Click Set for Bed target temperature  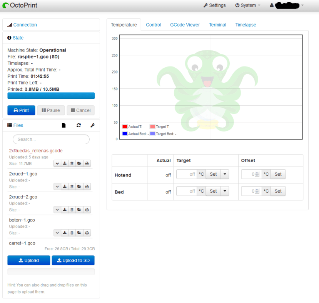(213, 191)
